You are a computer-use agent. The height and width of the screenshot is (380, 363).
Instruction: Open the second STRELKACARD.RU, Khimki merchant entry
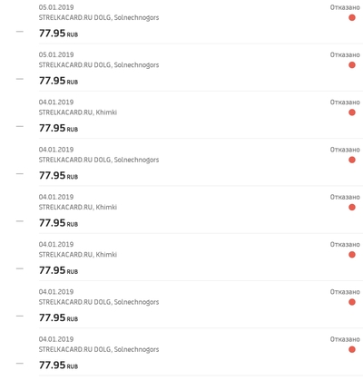78,207
